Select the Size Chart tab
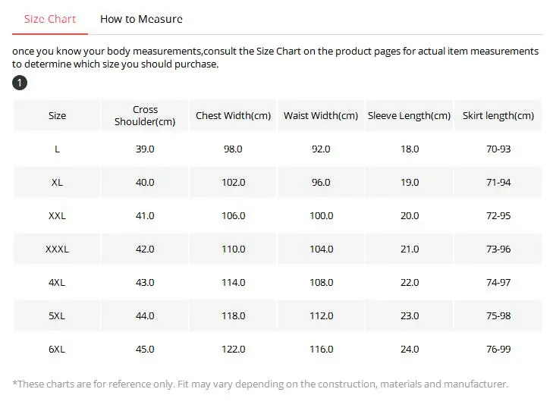 (50, 19)
